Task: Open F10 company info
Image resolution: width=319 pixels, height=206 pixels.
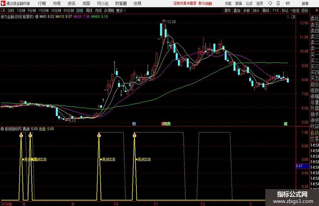Action: [275, 10]
